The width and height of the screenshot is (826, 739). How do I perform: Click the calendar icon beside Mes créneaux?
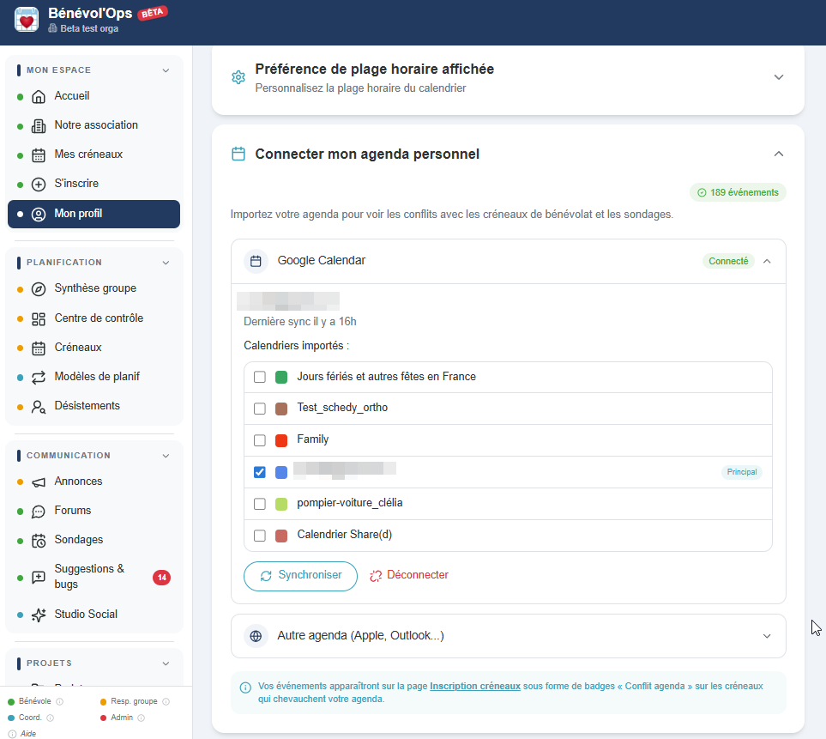tap(39, 155)
